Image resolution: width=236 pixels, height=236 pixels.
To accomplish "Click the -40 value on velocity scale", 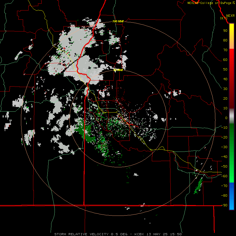I will (x=224, y=157).
